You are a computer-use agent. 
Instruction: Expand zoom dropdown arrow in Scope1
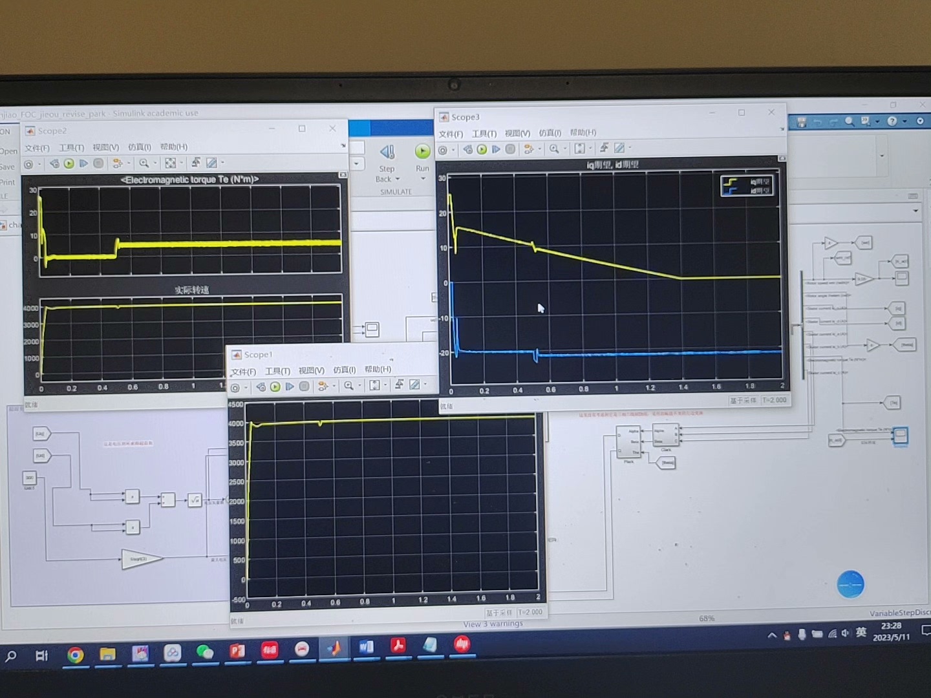point(359,386)
